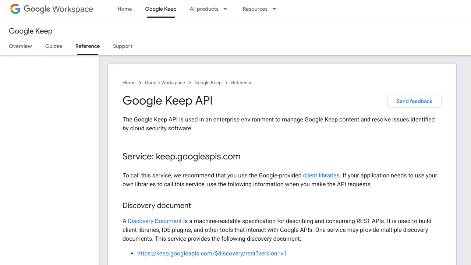Select Google Keep in top navigation
The height and width of the screenshot is (265, 471).
point(161,9)
